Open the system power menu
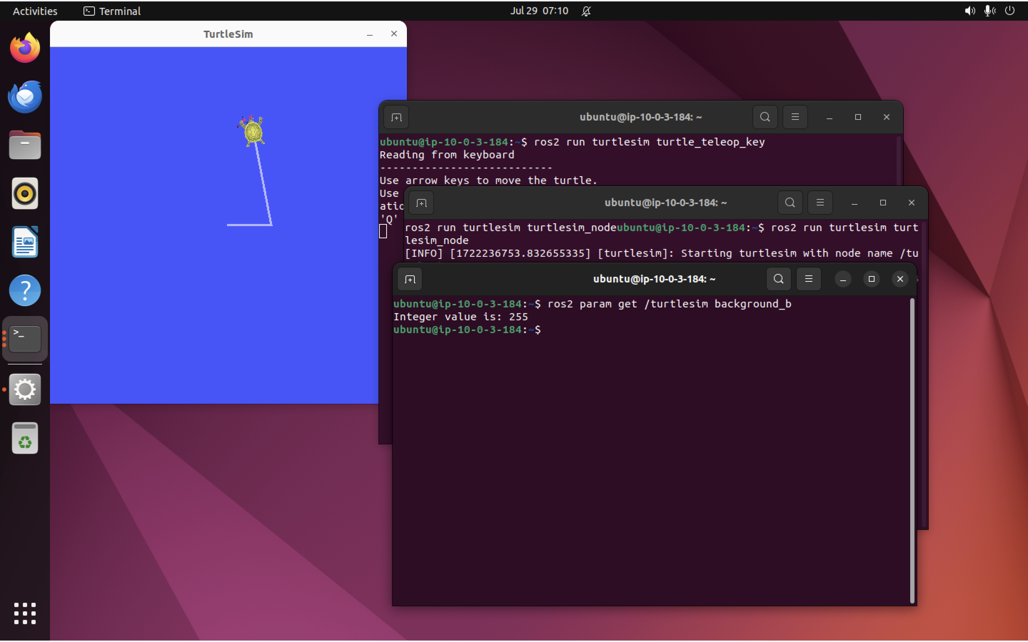The width and height of the screenshot is (1028, 642). coord(1010,11)
